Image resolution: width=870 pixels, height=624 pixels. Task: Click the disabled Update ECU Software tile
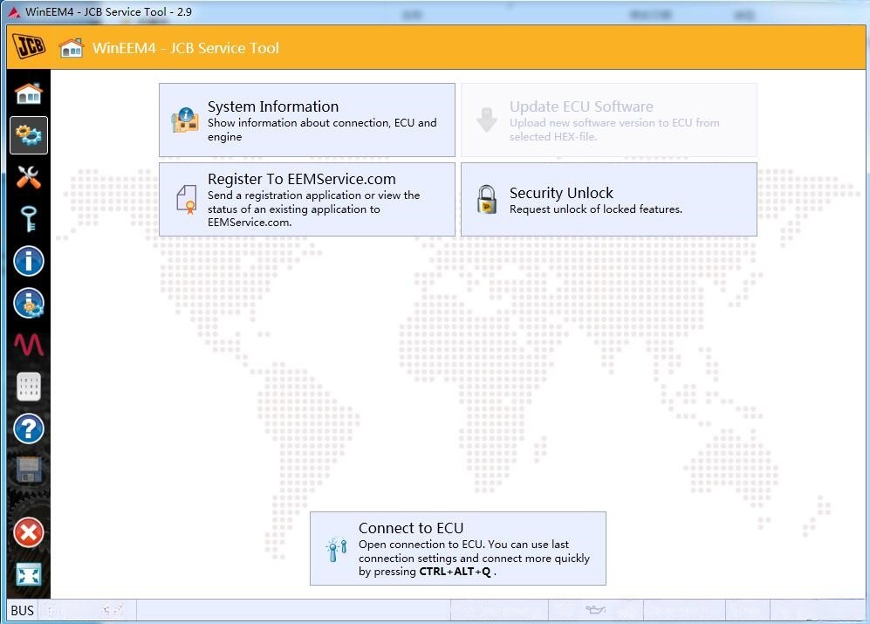pos(609,120)
